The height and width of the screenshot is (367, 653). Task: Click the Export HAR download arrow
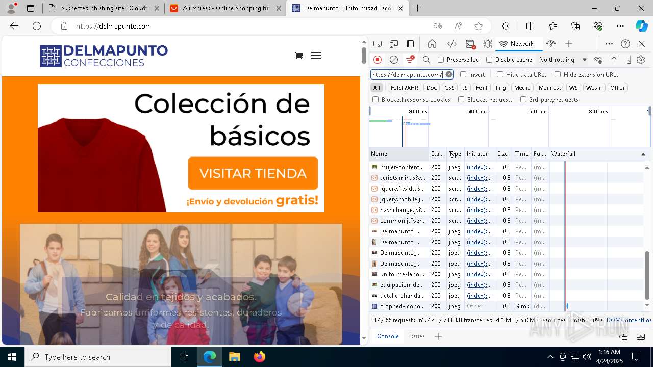click(x=629, y=60)
